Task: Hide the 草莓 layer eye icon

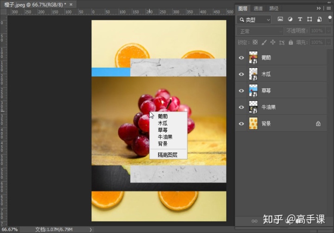Action: 241,91
